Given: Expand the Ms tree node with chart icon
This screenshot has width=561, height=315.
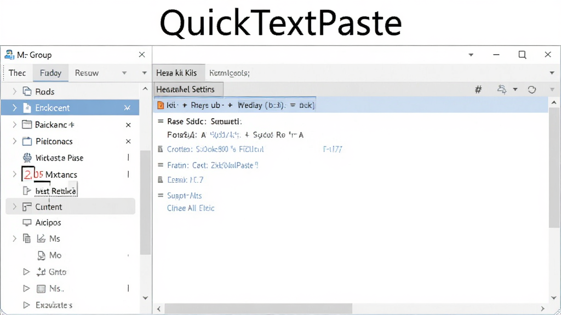Looking at the screenshot, I should pos(15,238).
